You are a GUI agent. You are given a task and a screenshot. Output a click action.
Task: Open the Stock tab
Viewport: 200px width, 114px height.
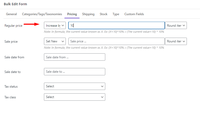pos(103,14)
